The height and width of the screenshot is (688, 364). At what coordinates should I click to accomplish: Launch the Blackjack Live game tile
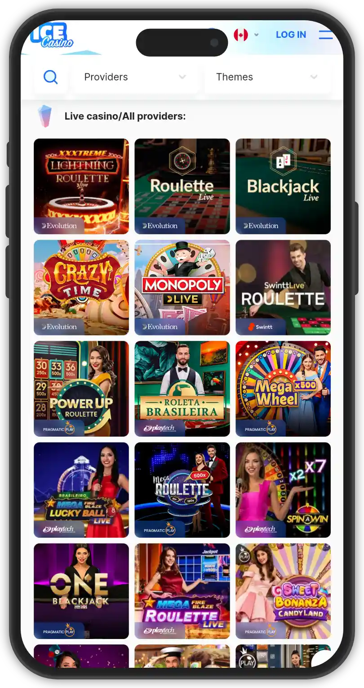pyautogui.click(x=283, y=186)
